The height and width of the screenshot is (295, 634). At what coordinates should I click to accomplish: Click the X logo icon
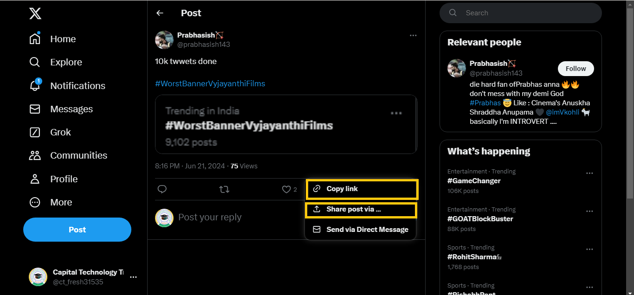(35, 13)
